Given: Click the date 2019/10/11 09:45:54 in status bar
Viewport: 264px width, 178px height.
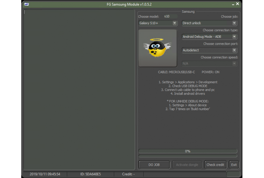Looking at the screenshot, I should [x=45, y=174].
